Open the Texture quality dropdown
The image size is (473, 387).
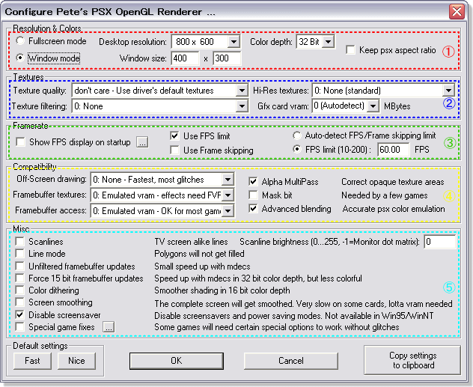click(x=242, y=90)
